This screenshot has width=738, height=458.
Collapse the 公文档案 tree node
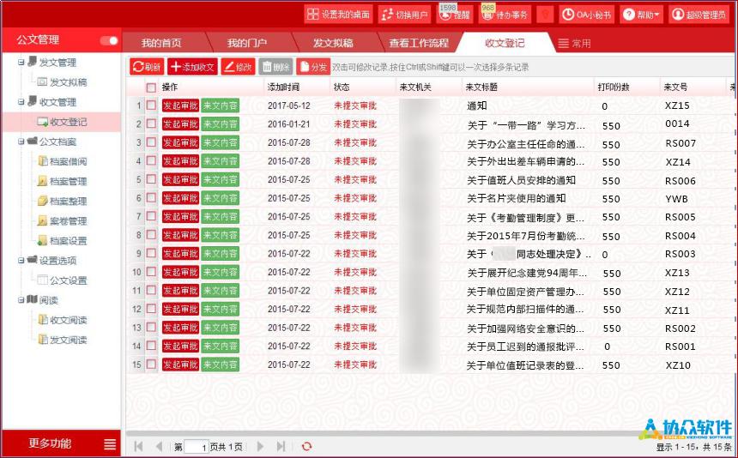click(21, 141)
